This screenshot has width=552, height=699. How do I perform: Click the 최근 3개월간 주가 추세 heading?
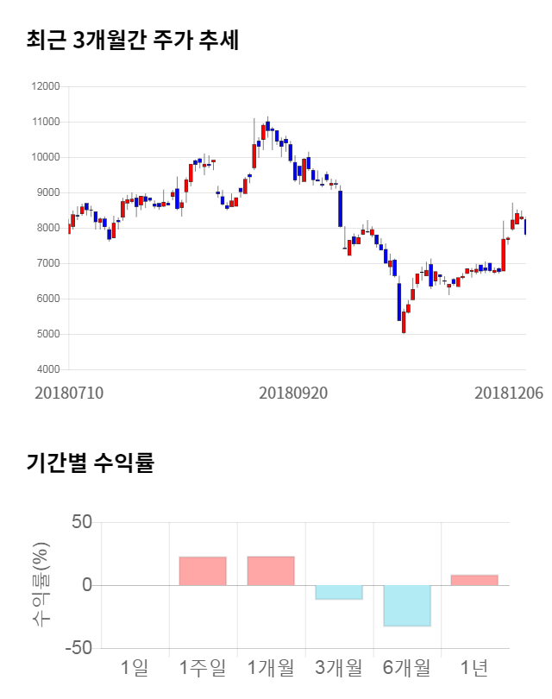(x=133, y=40)
